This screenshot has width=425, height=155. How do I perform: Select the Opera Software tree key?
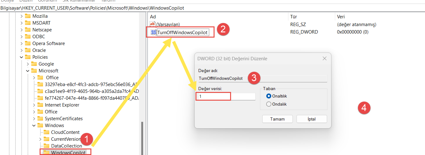(x=49, y=43)
